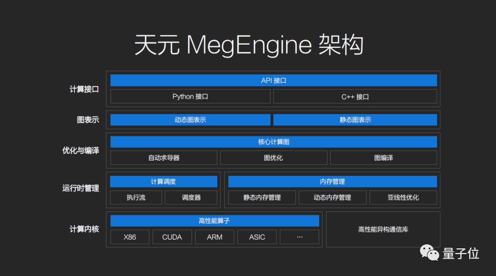Image resolution: width=496 pixels, height=276 pixels.
Task: Click the 高性能异构通信库 box
Action: pos(383,229)
